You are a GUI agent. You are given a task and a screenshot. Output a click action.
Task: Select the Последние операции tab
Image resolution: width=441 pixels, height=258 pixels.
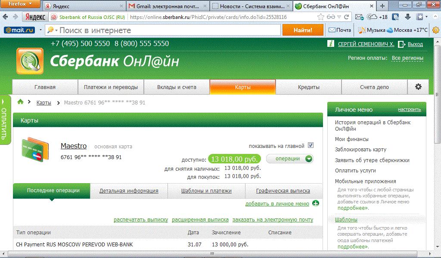pos(52,190)
